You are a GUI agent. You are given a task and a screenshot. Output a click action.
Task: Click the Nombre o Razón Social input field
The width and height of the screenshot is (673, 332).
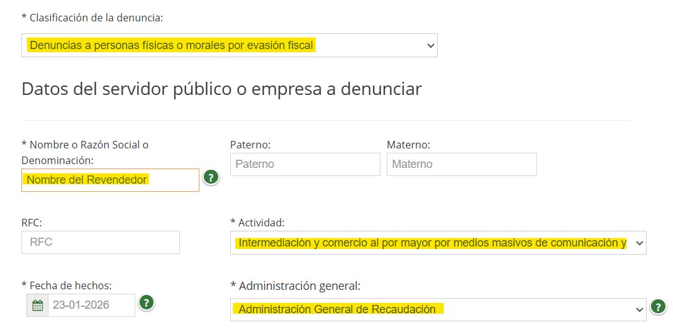pyautogui.click(x=110, y=180)
